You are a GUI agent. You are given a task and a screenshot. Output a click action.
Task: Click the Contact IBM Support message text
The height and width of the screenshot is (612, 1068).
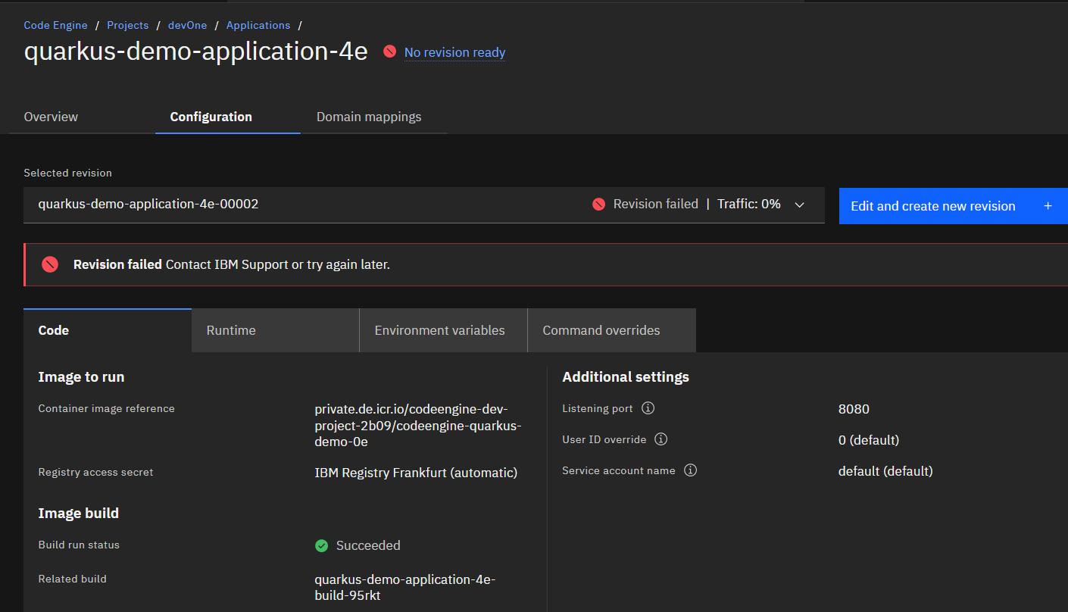pyautogui.click(x=278, y=264)
